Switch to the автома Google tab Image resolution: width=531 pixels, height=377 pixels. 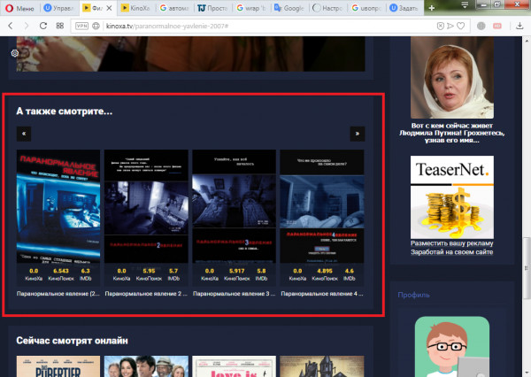click(x=174, y=8)
